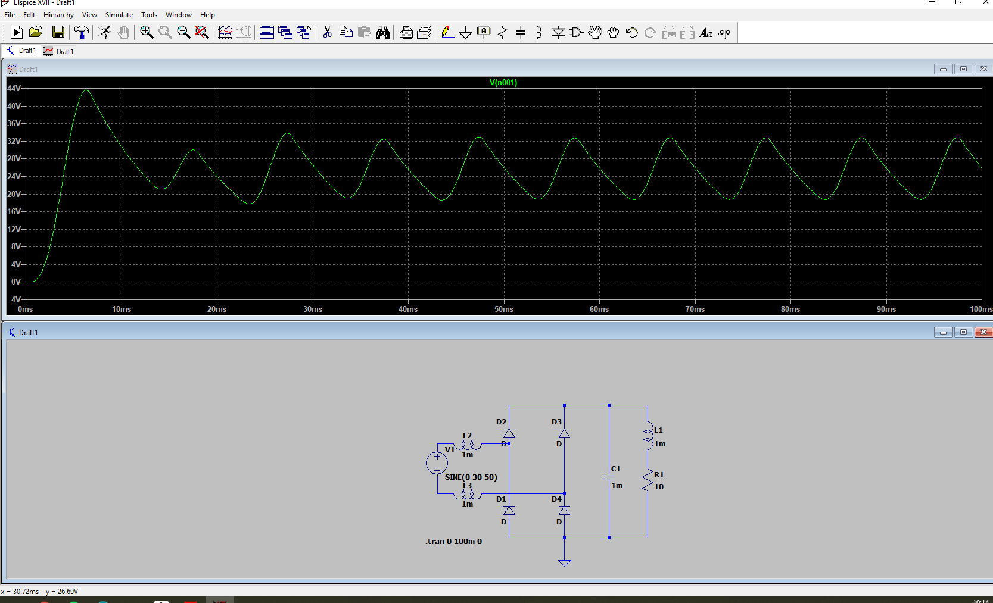This screenshot has height=603, width=993.
Task: Click the 50ms time axis label
Action: click(504, 310)
